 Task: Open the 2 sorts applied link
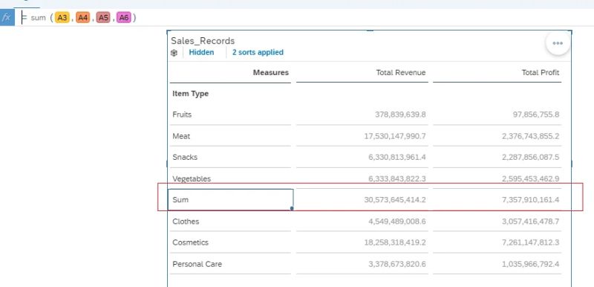point(258,52)
